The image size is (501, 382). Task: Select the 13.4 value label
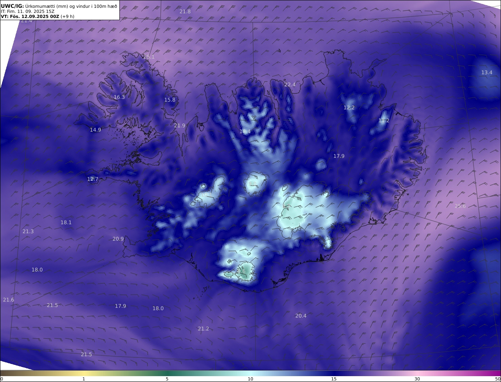[487, 72]
